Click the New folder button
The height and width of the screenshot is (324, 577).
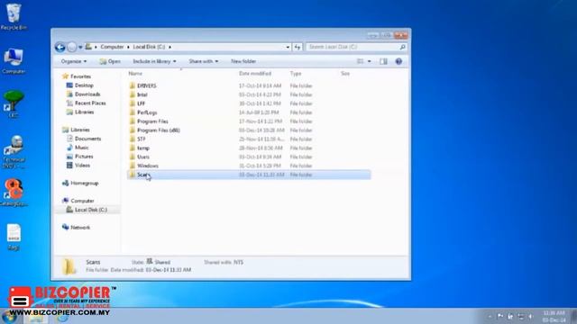tap(243, 61)
